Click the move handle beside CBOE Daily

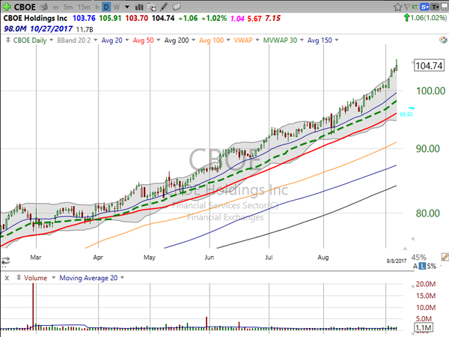pyautogui.click(x=8, y=40)
